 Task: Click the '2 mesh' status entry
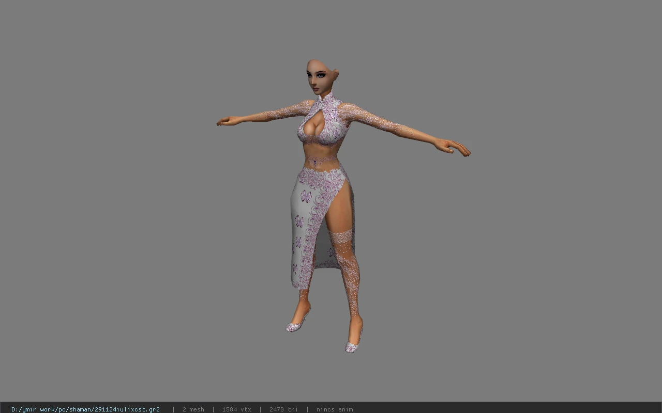coord(193,409)
